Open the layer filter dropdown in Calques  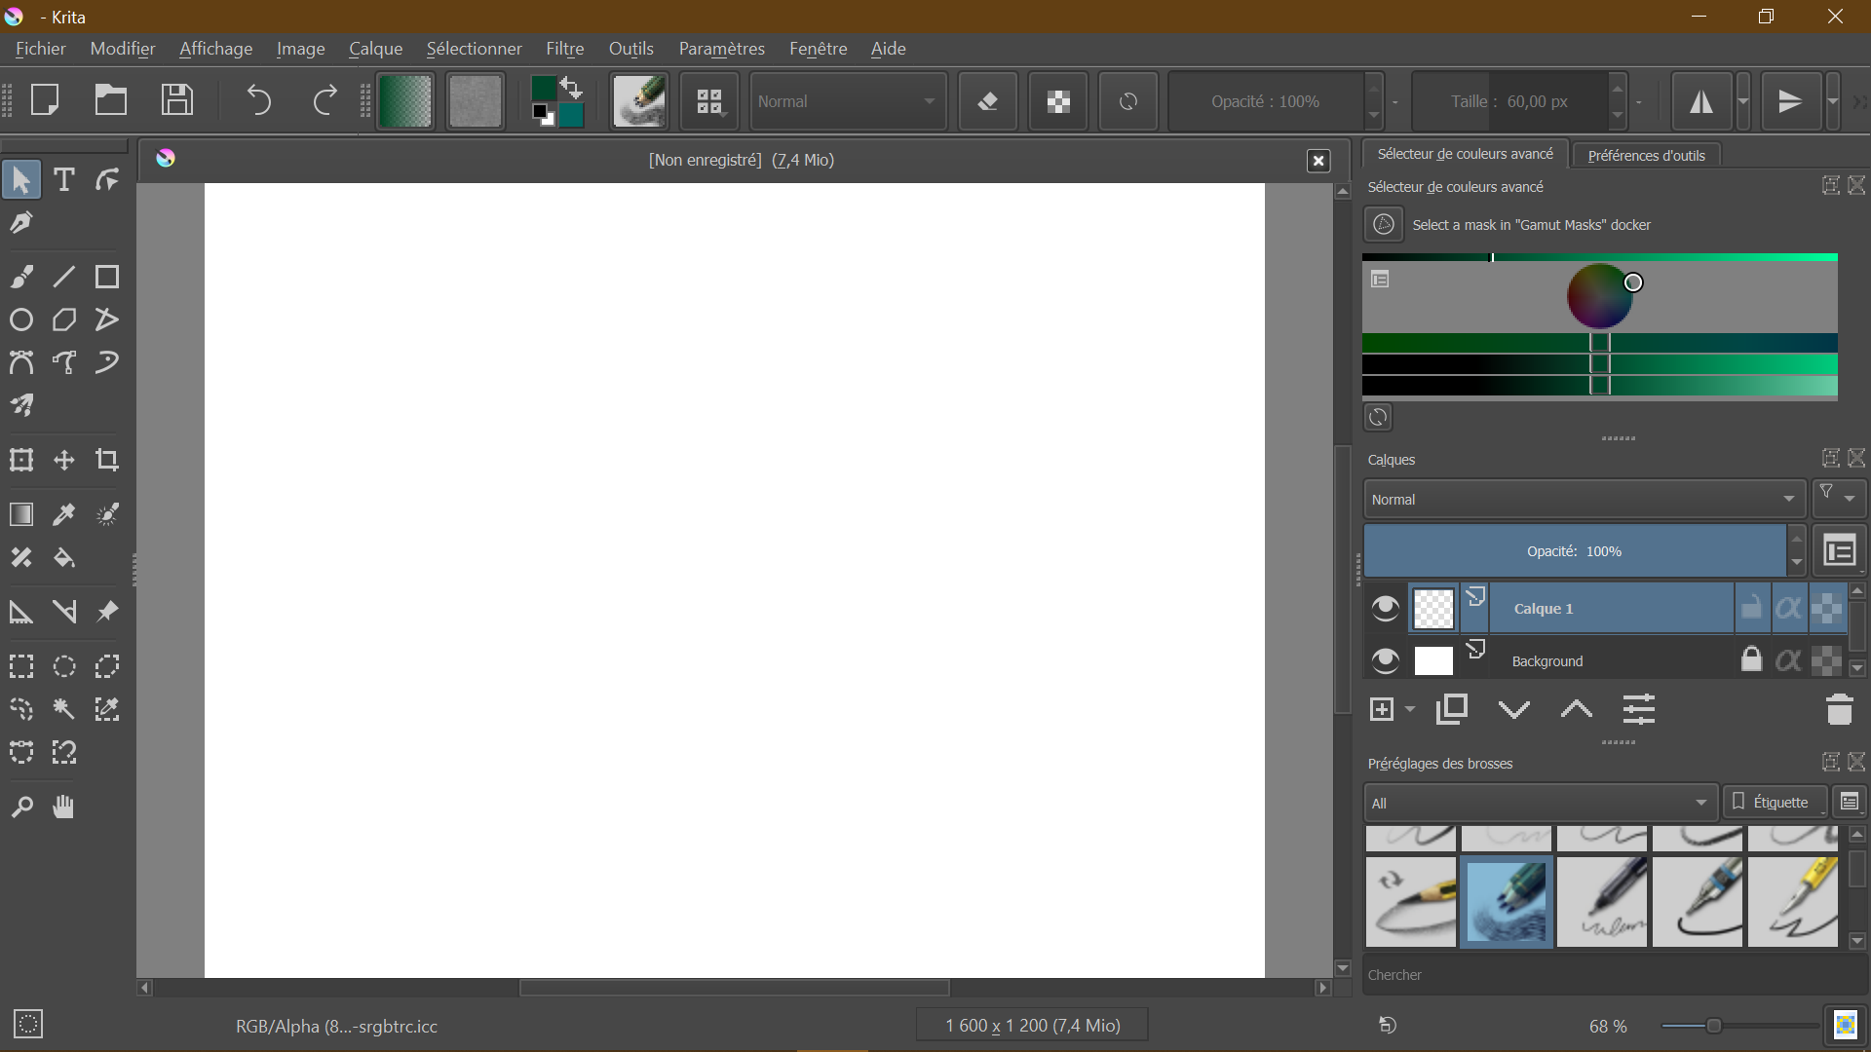[1836, 498]
